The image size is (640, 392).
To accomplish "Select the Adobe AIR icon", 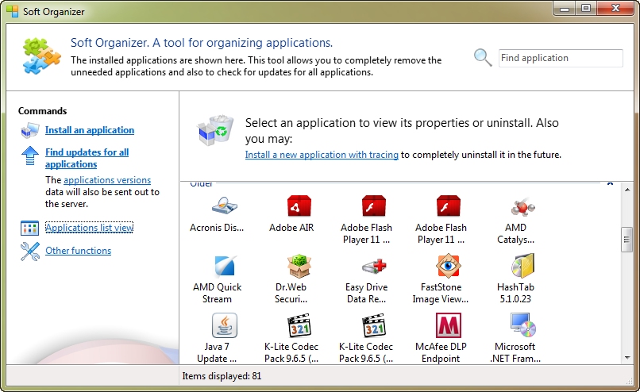I will coord(299,206).
